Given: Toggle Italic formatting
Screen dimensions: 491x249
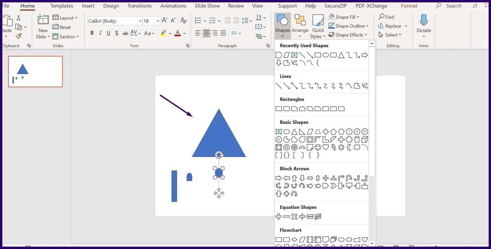Looking at the screenshot, I should click(x=100, y=33).
